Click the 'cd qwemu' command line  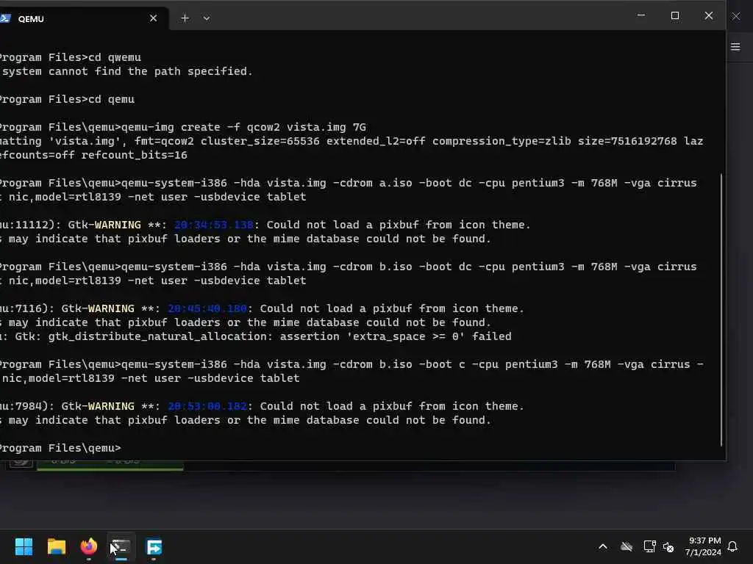pos(71,57)
